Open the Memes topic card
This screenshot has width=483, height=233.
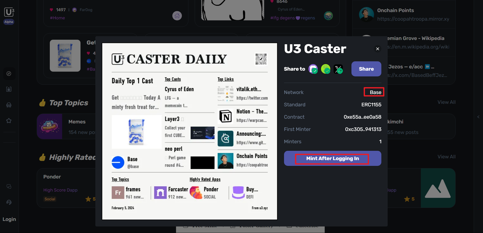66,126
